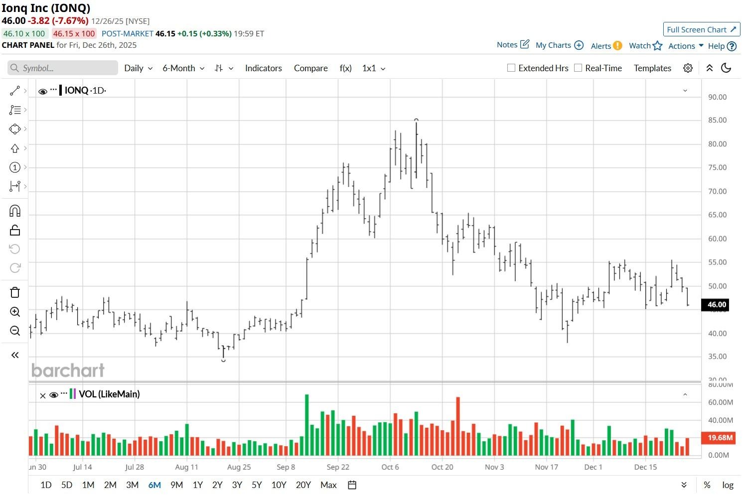Open the 1x1 chart grid dropdown
This screenshot has height=495, width=745.
point(374,68)
